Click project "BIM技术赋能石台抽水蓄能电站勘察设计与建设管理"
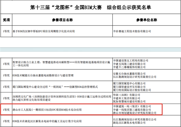Screen dimensions: 181x127 coord(43,75)
